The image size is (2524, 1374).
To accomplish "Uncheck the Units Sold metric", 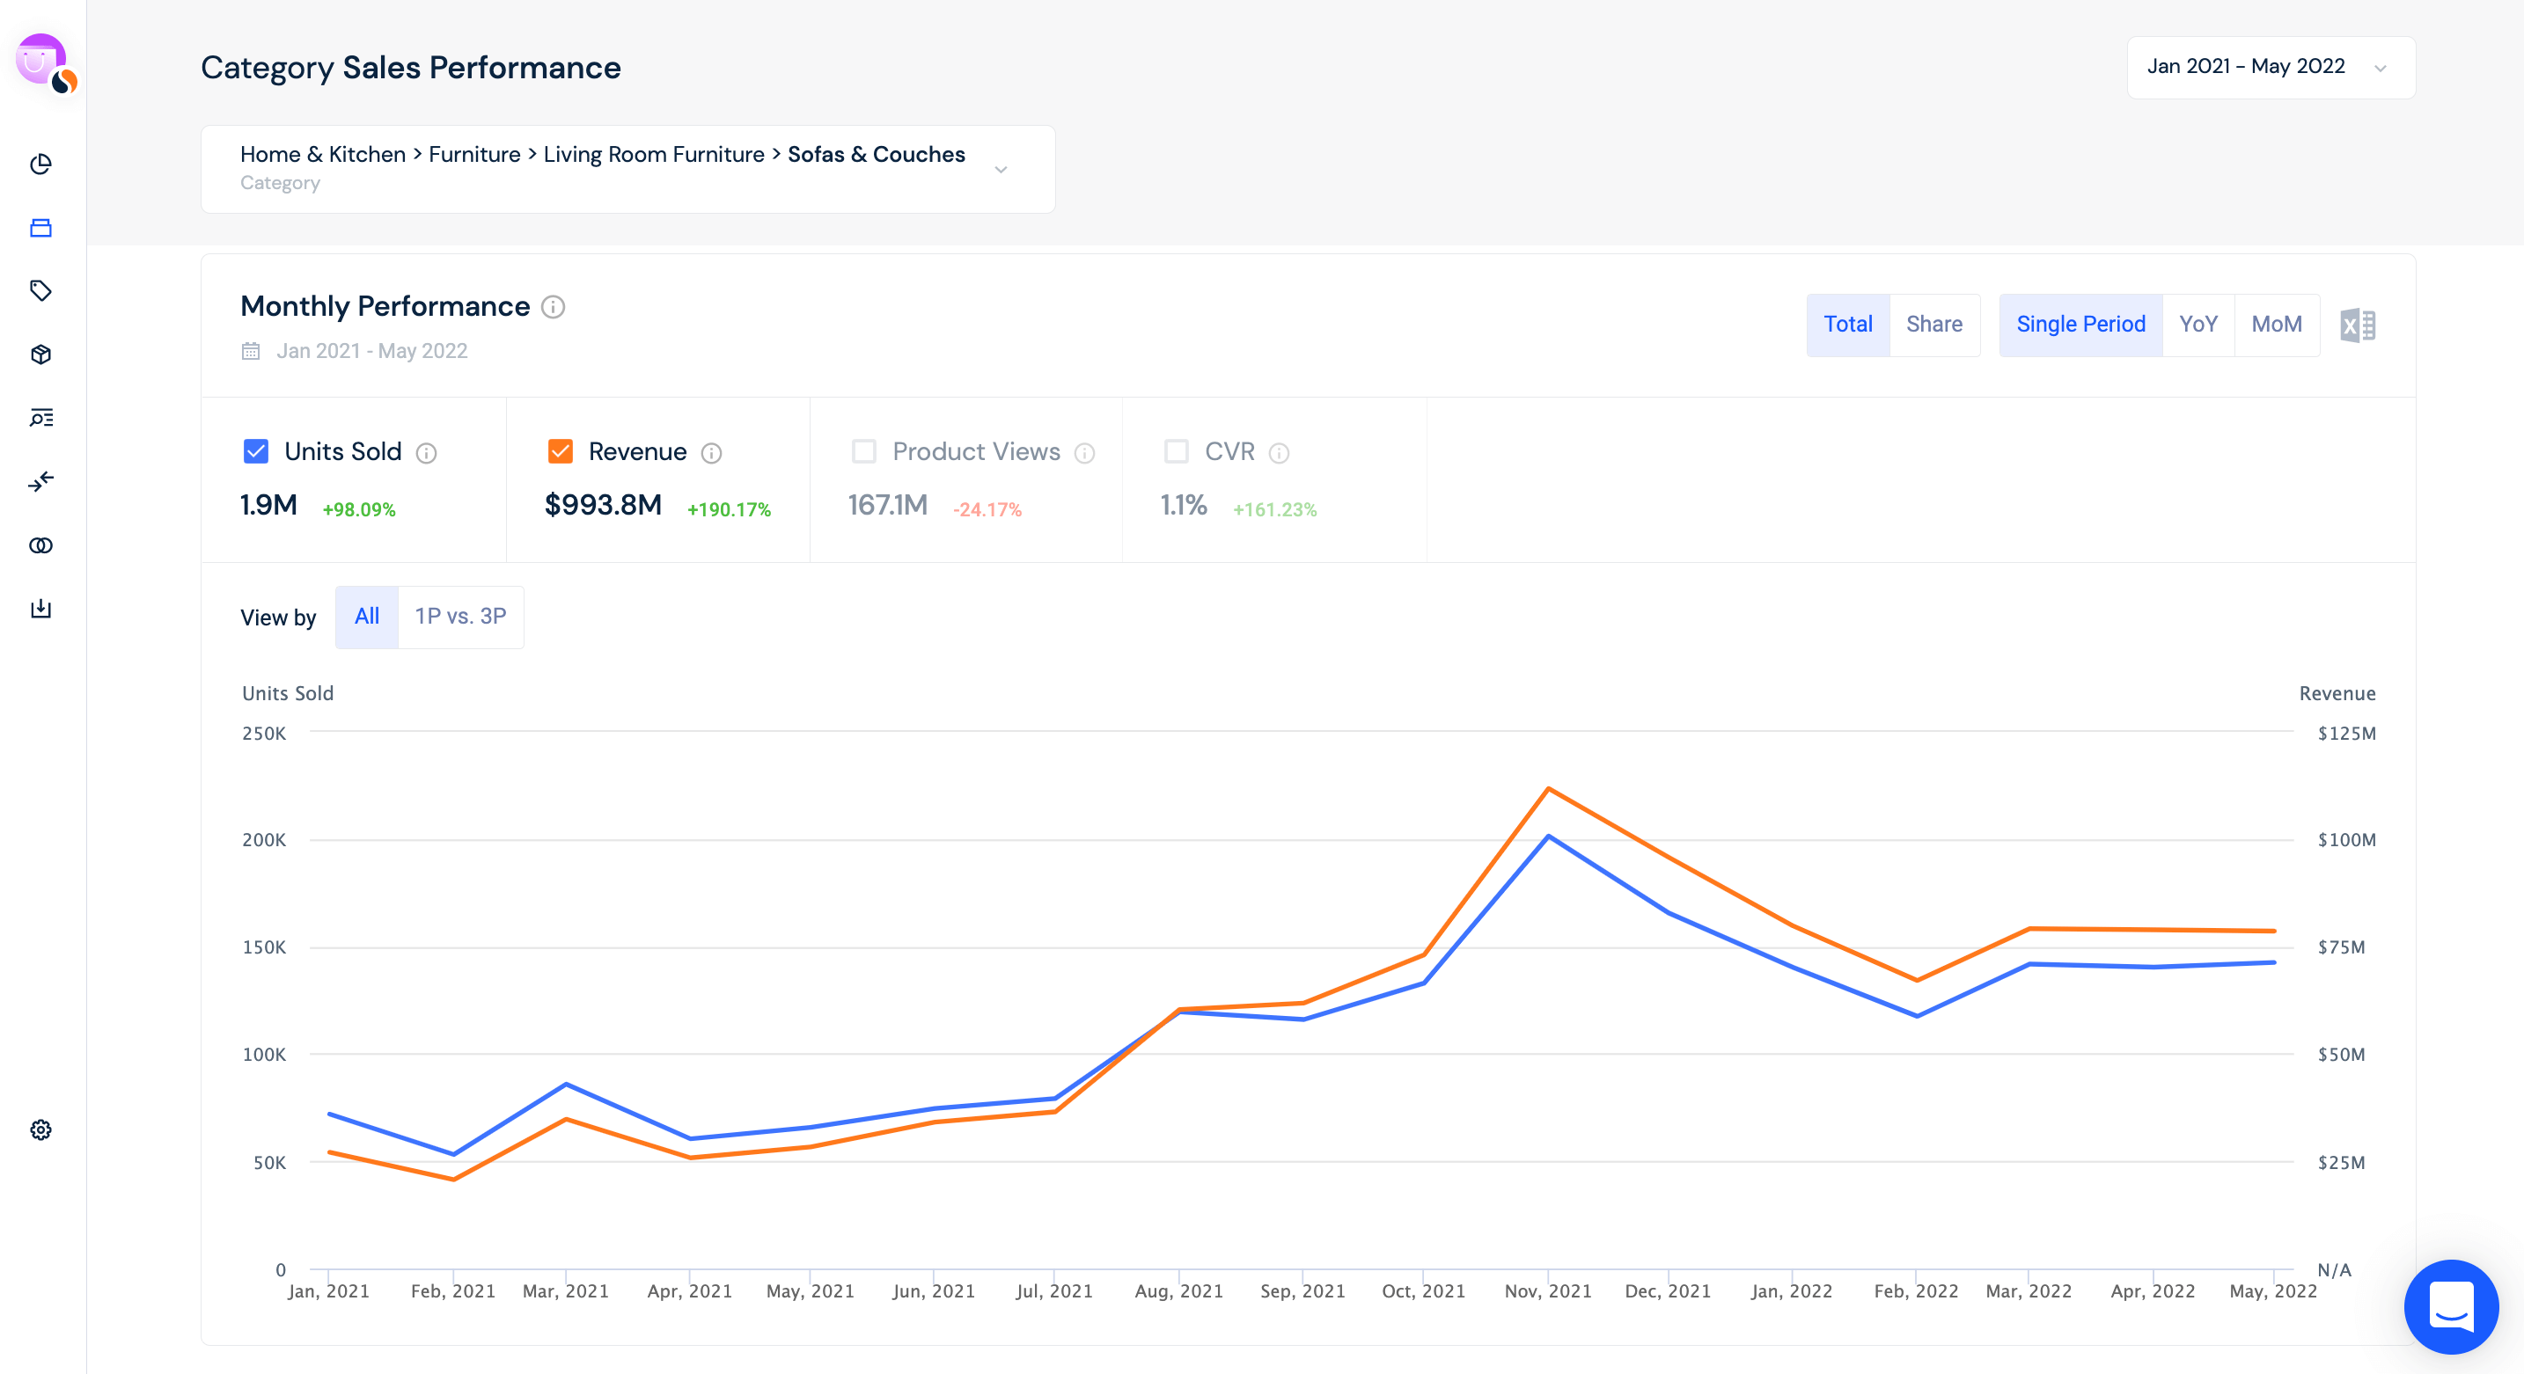I will (256, 451).
